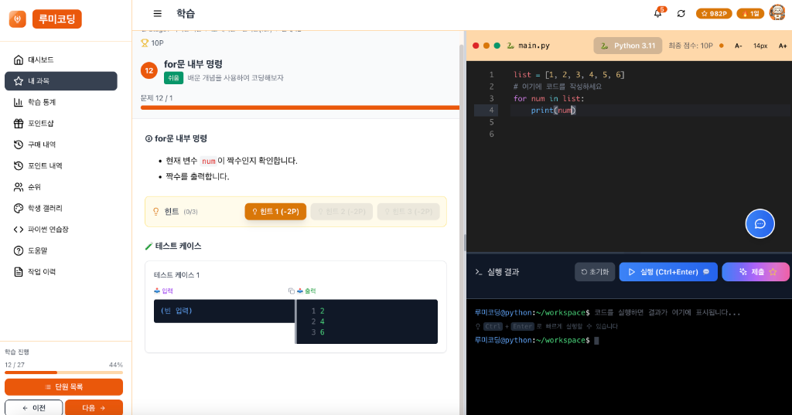Open 대시보드 in the sidebar
Viewport: 792px width, 415px height.
[40, 60]
